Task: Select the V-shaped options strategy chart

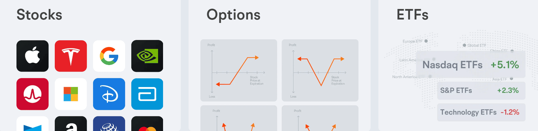Action: point(320,70)
